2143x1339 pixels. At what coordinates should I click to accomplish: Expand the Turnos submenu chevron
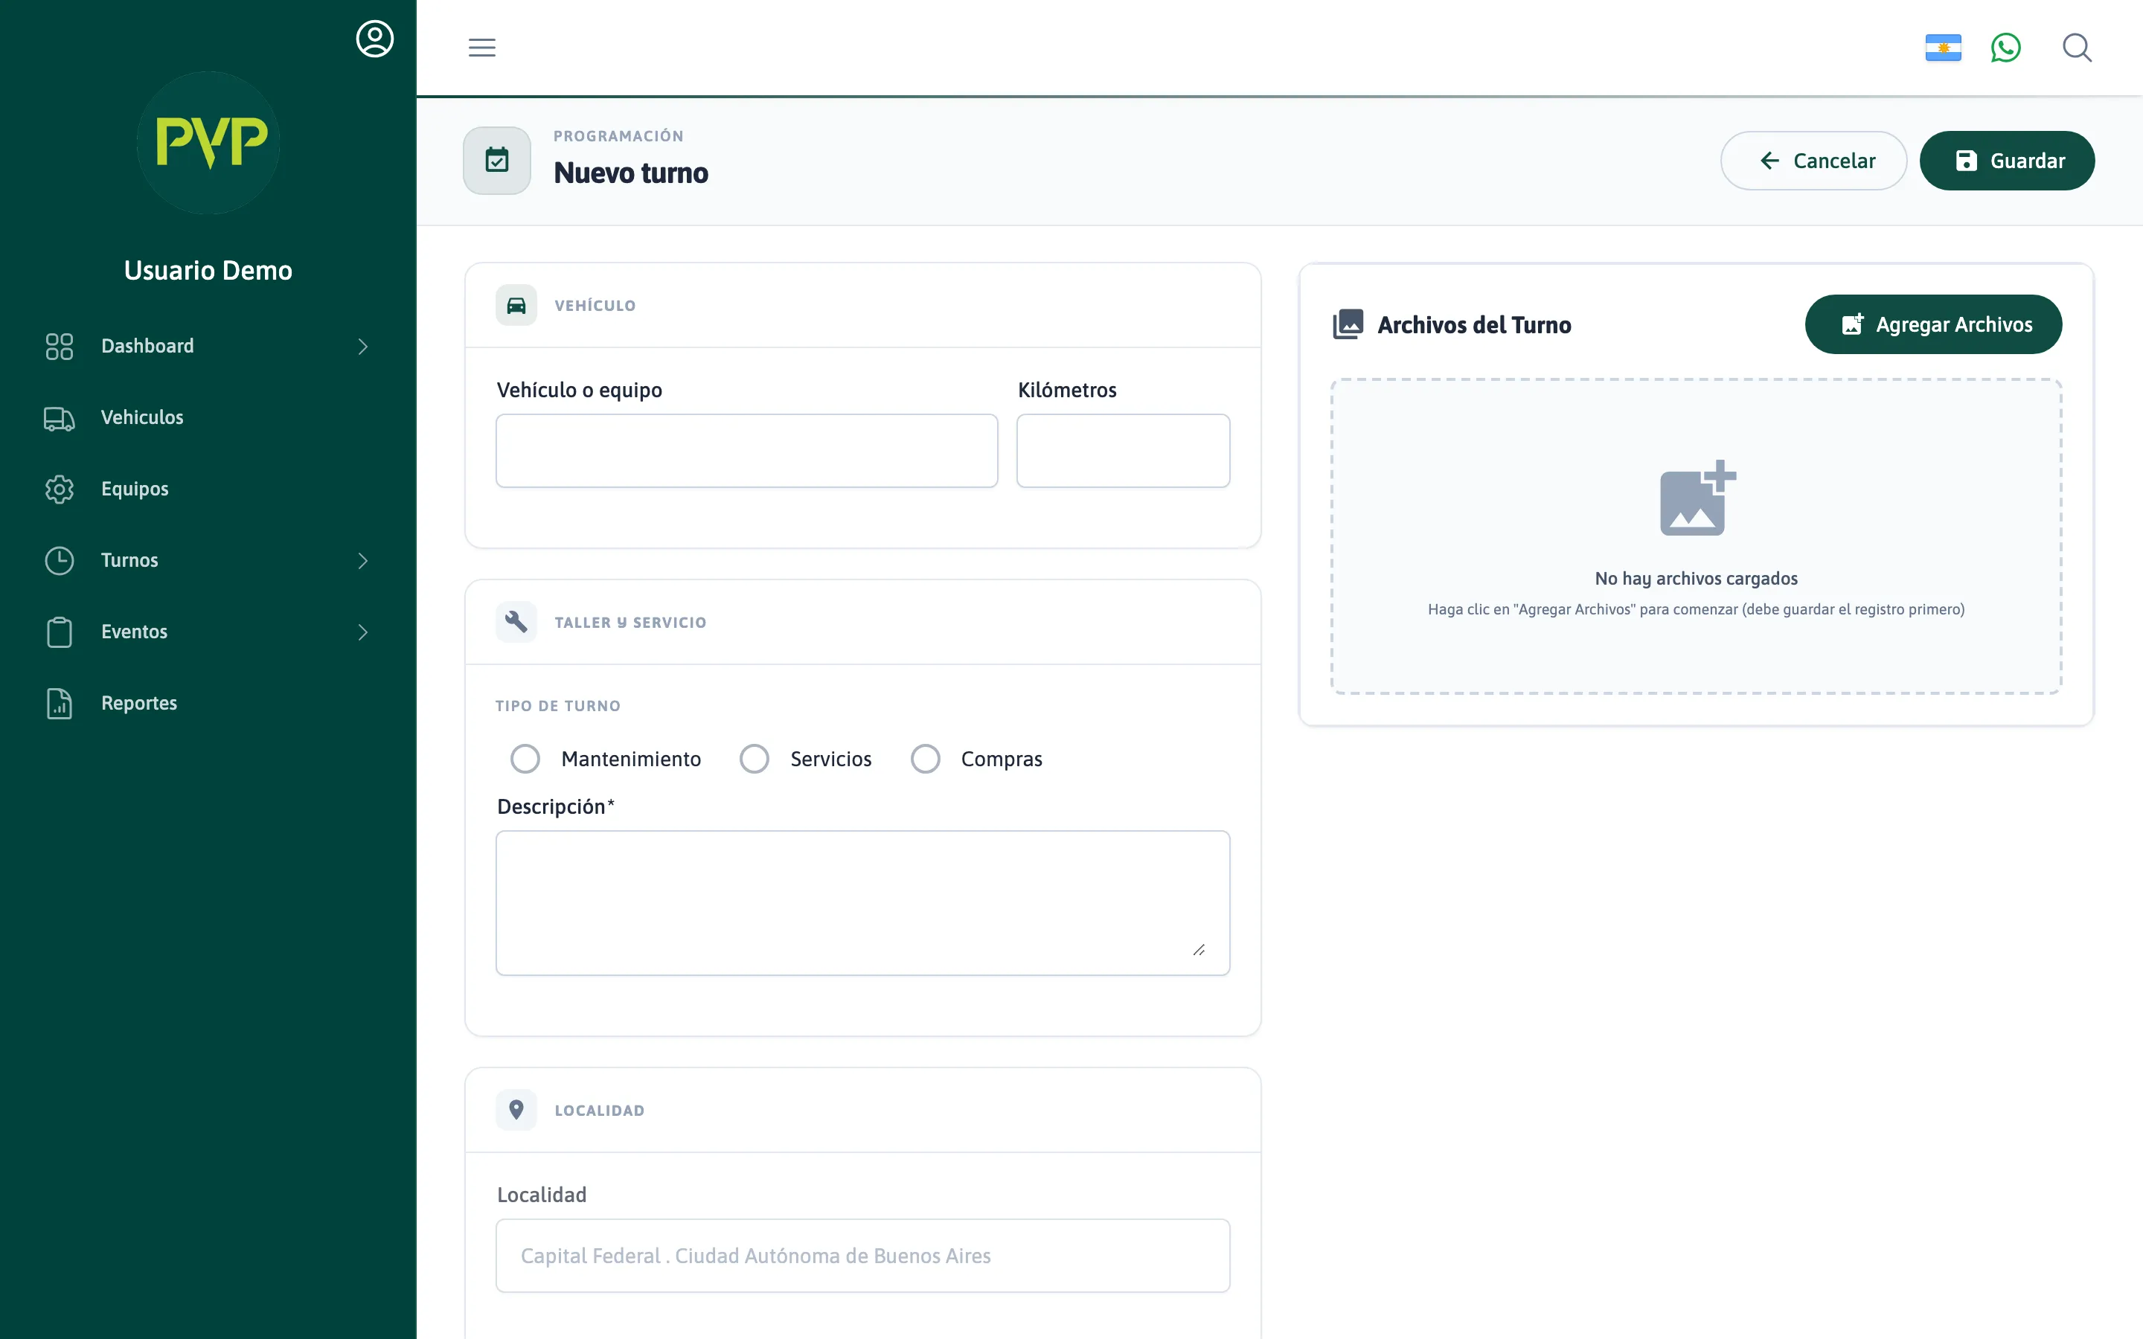point(362,561)
